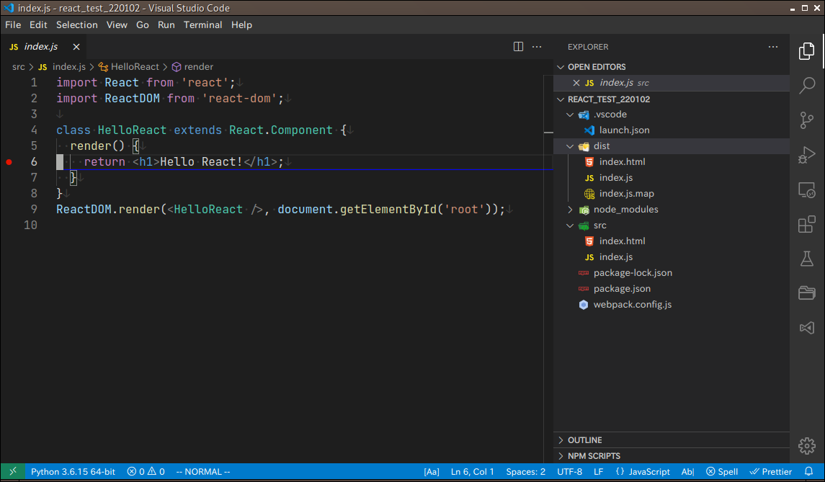825x482 pixels.
Task: Click the green remote window indicator
Action: point(13,471)
